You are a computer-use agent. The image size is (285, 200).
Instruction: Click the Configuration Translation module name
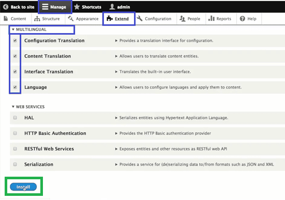(x=54, y=40)
